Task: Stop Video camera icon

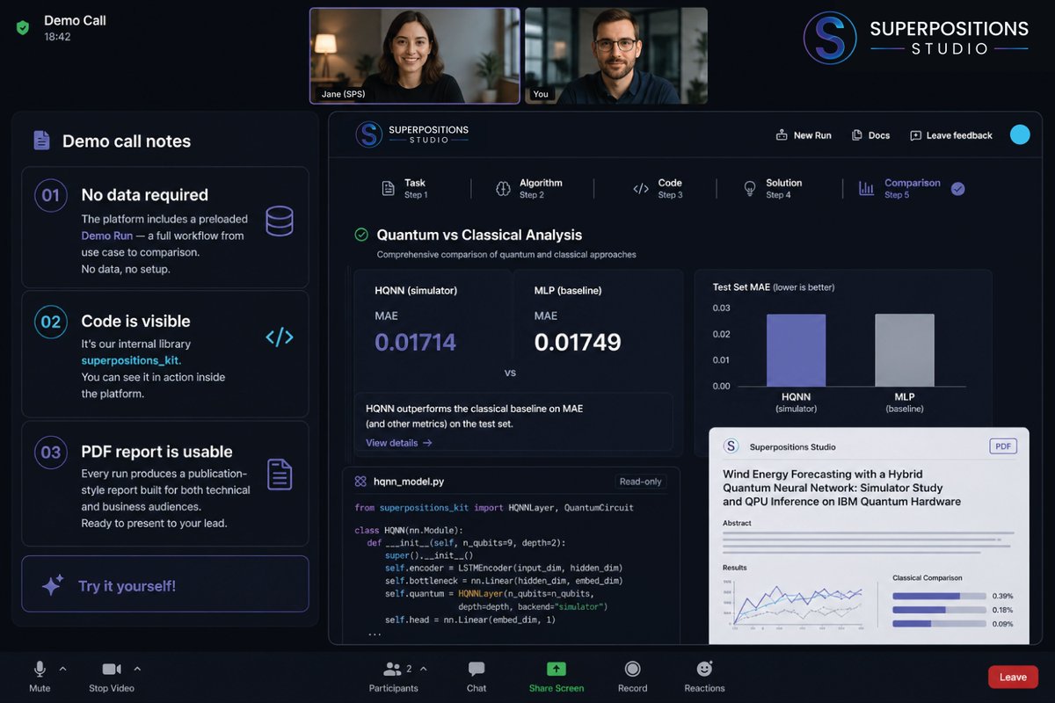Action: (x=112, y=670)
